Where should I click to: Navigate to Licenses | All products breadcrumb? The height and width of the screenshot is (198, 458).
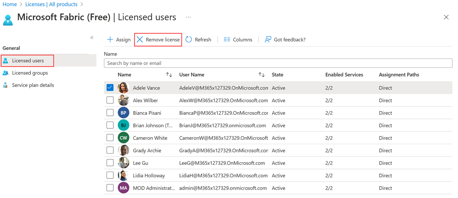point(51,5)
